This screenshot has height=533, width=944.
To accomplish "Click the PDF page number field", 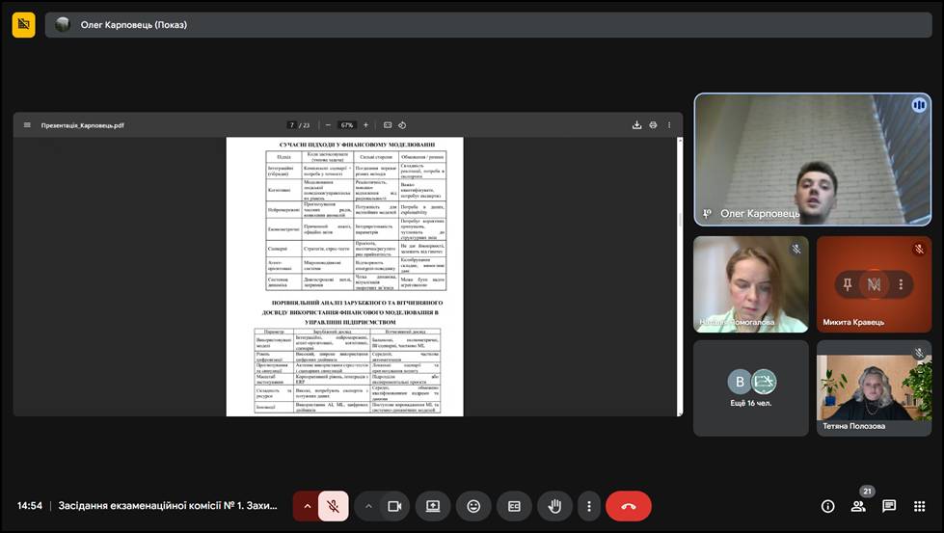I will pyautogui.click(x=292, y=125).
